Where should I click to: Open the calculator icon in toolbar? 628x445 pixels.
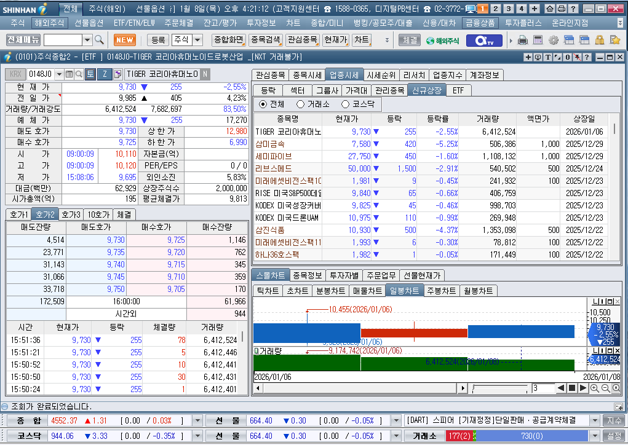tap(538, 40)
